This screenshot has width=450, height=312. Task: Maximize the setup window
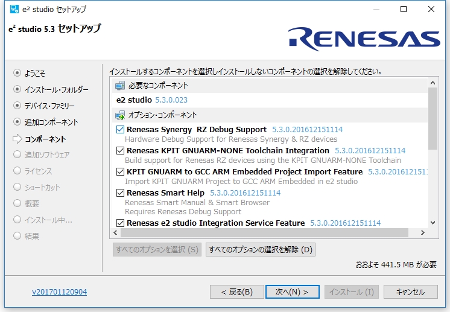(x=404, y=9)
